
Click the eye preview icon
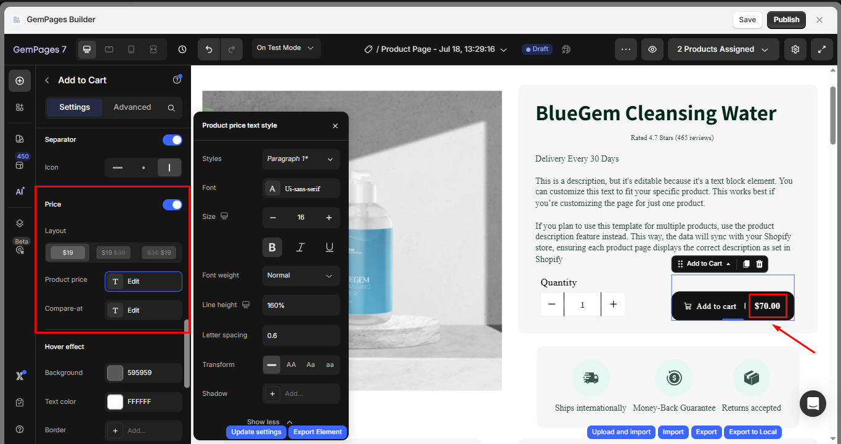(x=652, y=49)
